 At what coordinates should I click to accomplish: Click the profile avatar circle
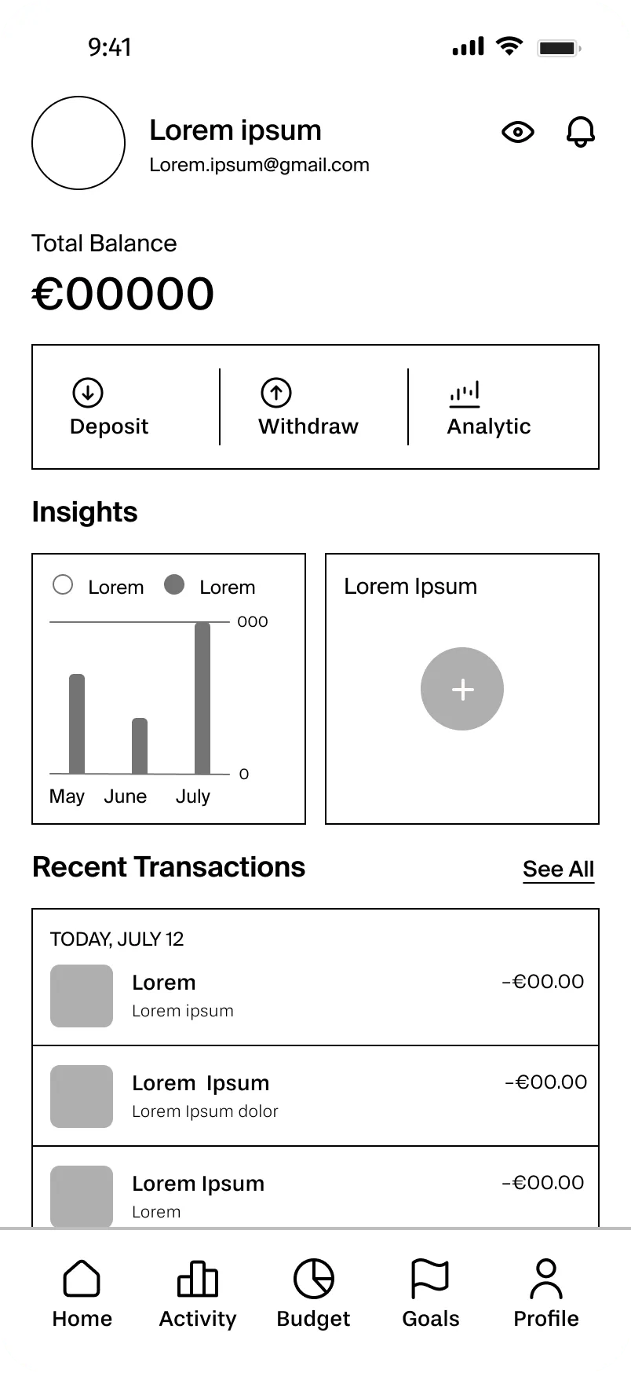[x=78, y=143]
